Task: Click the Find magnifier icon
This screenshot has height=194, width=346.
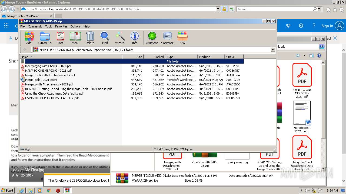Action: click(x=105, y=38)
